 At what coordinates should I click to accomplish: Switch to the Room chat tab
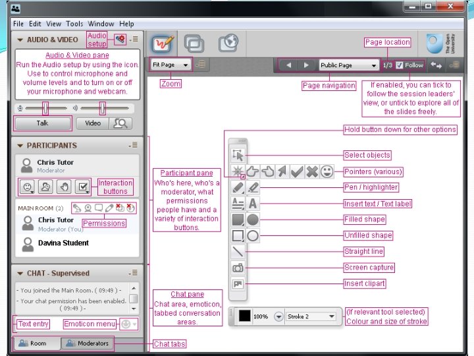[37, 343]
